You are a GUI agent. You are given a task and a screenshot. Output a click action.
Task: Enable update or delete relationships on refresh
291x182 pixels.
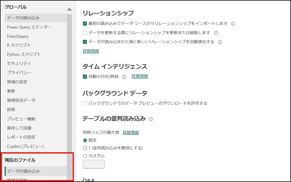85,33
